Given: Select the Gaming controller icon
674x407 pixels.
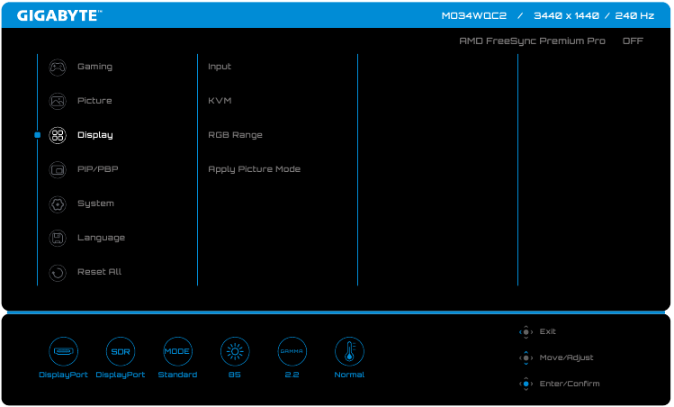Looking at the screenshot, I should [58, 67].
